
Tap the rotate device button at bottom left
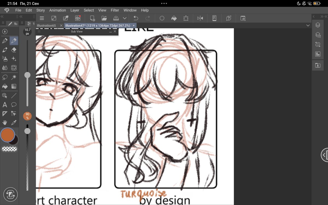point(10,195)
